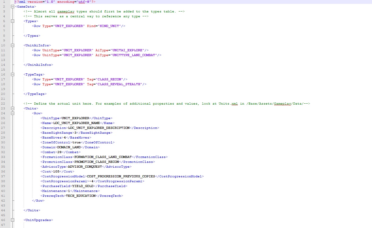
Task: Click the 'Define the actual unit here' comment
Action: click(167, 104)
